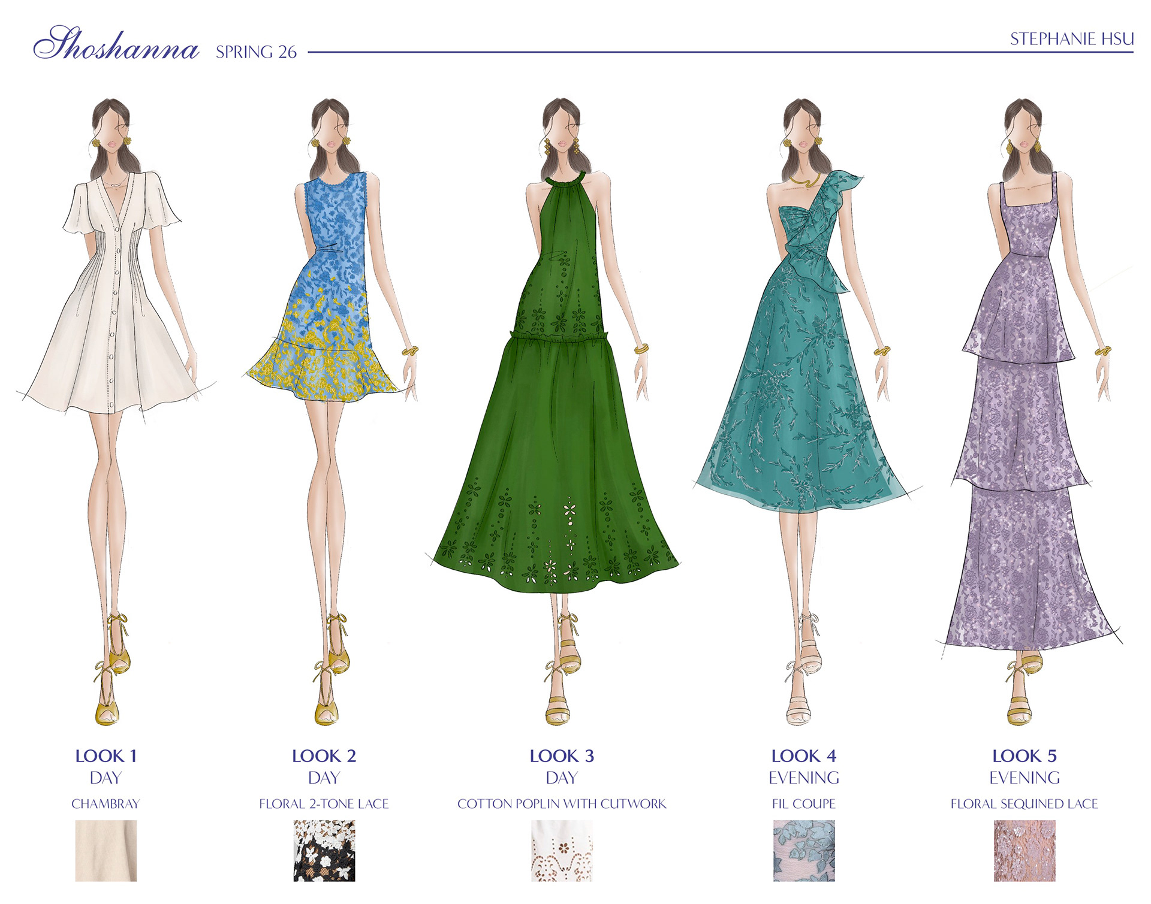Click the STEPHANIE HSU name
Screen dimensions: 1151x904
click(1071, 40)
